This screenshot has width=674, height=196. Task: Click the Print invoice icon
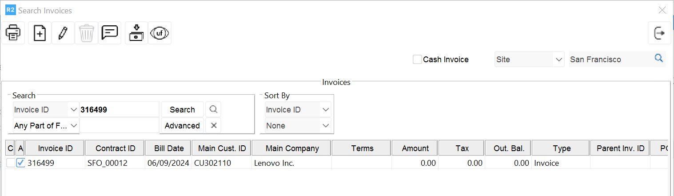tap(13, 33)
